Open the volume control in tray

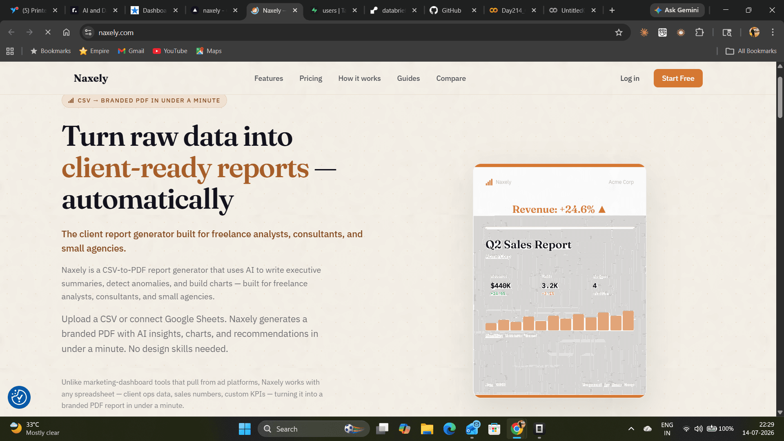pyautogui.click(x=699, y=429)
